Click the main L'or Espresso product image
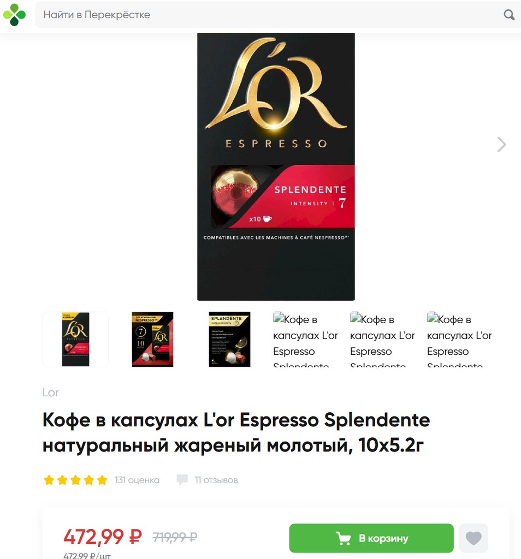 276,167
